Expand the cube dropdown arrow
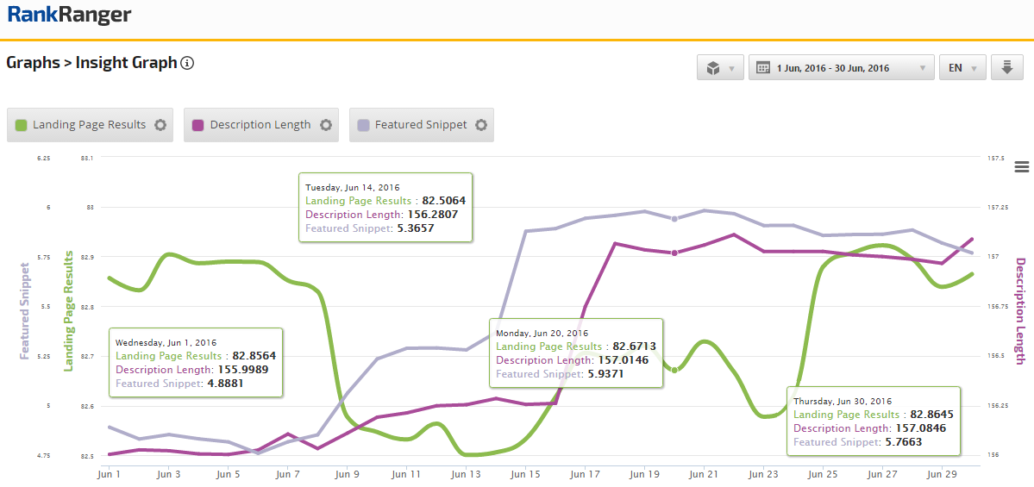This screenshot has width=1034, height=487. [732, 68]
